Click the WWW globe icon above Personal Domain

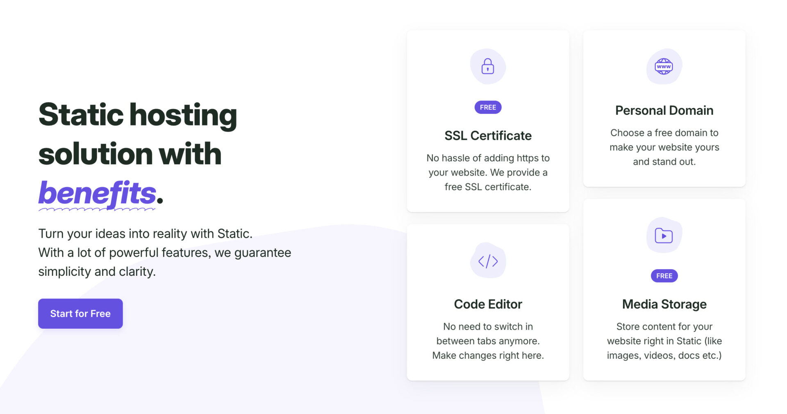tap(664, 66)
